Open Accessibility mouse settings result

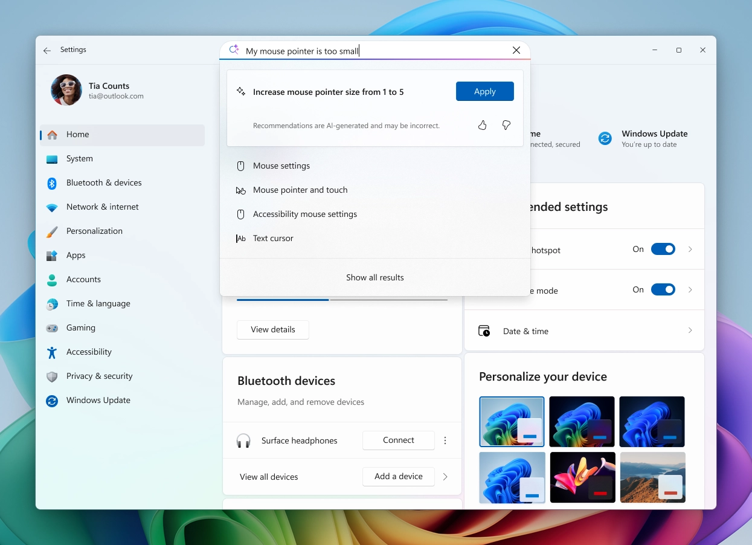tap(375, 214)
